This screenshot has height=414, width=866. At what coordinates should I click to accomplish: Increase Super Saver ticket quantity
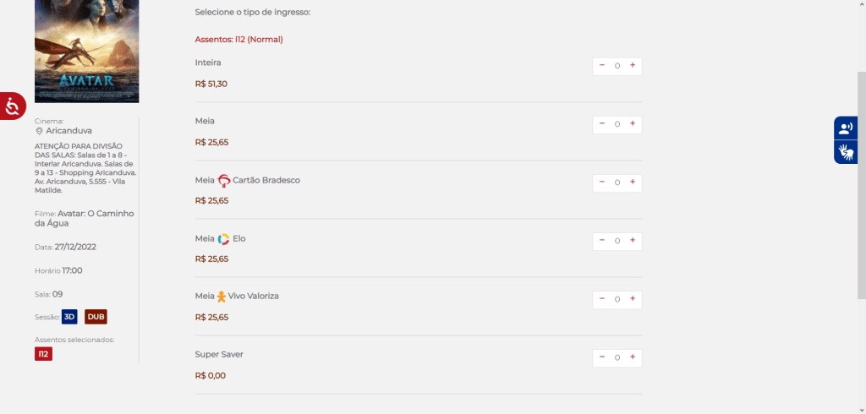(x=632, y=357)
